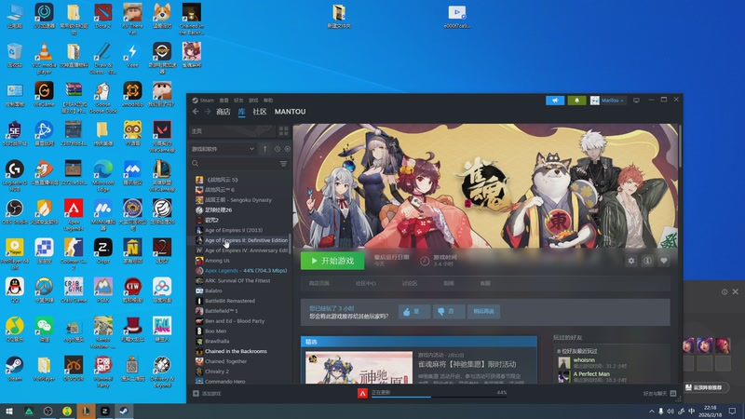This screenshot has width=745, height=419.
Task: Select Age of Empires II: Definitive Edition
Action: coord(241,240)
